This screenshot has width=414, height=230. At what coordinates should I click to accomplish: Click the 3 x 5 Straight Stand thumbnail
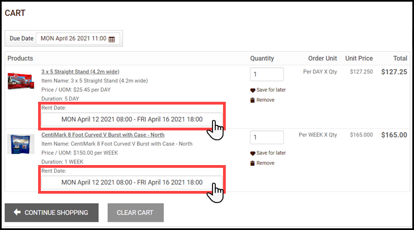[21, 81]
